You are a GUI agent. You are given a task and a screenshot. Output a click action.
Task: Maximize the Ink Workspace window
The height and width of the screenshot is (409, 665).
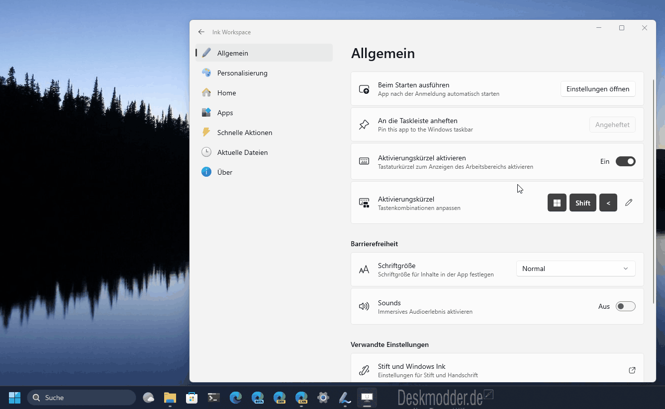coord(622,28)
